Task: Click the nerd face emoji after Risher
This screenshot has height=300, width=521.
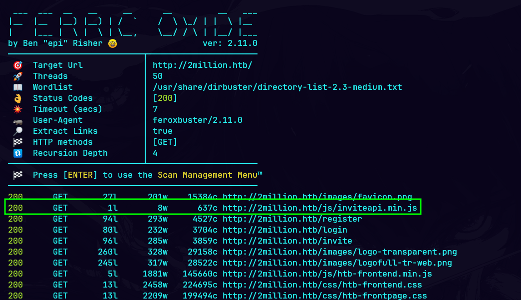Action: click(x=112, y=43)
